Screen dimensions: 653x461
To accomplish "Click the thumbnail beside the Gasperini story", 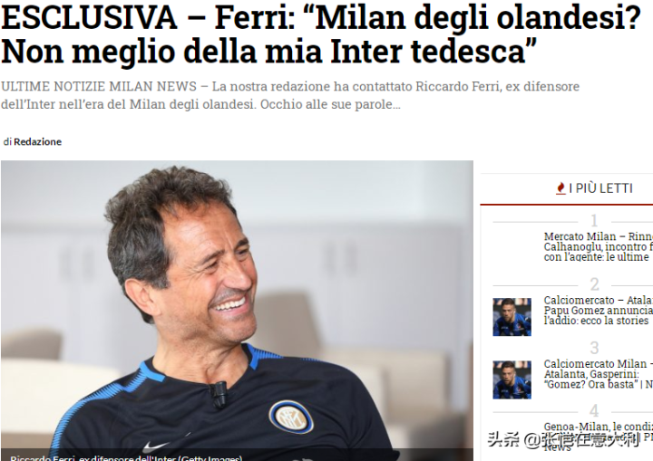I will [x=512, y=379].
